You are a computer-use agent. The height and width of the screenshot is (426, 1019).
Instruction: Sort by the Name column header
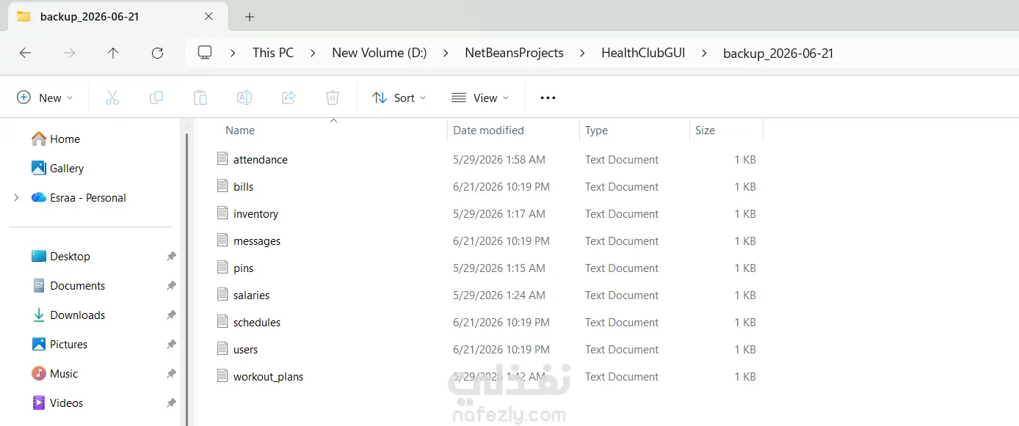point(240,131)
